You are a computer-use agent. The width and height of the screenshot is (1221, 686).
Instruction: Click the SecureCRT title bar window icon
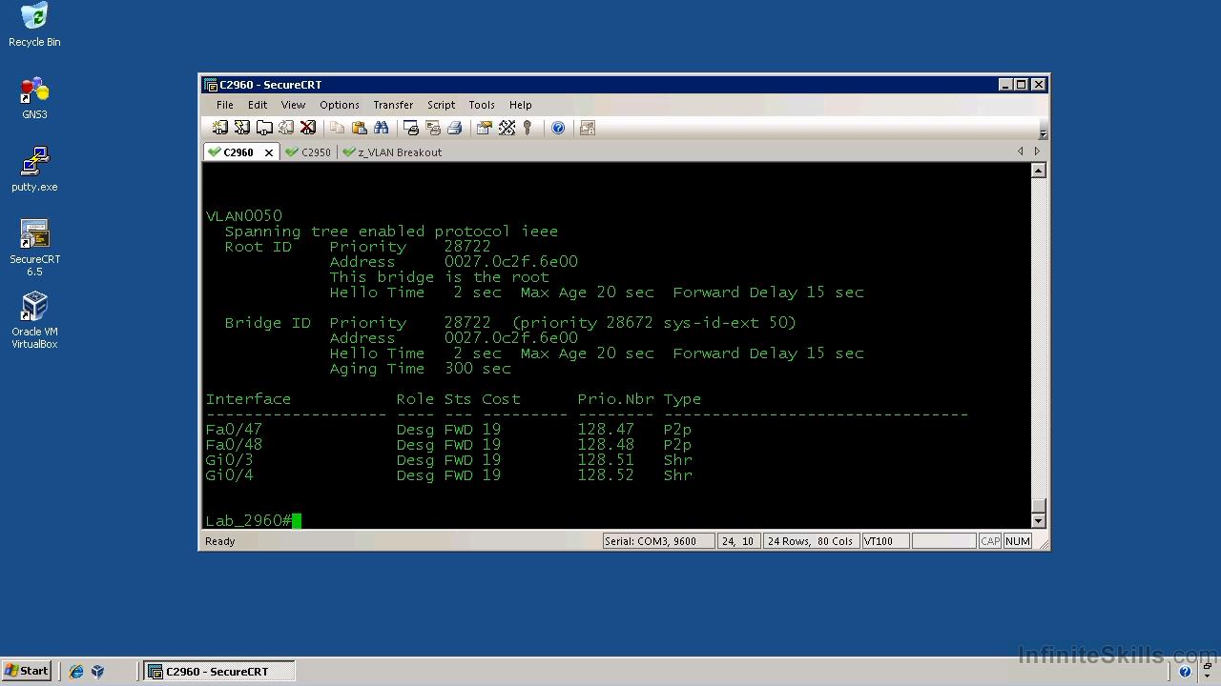[211, 85]
